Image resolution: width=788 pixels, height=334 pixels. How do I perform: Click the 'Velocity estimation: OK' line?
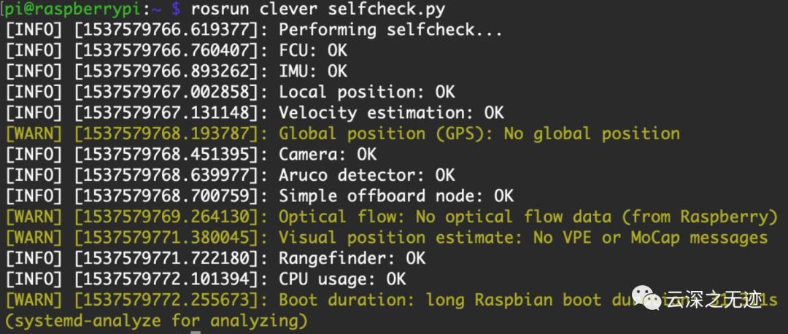click(x=391, y=113)
